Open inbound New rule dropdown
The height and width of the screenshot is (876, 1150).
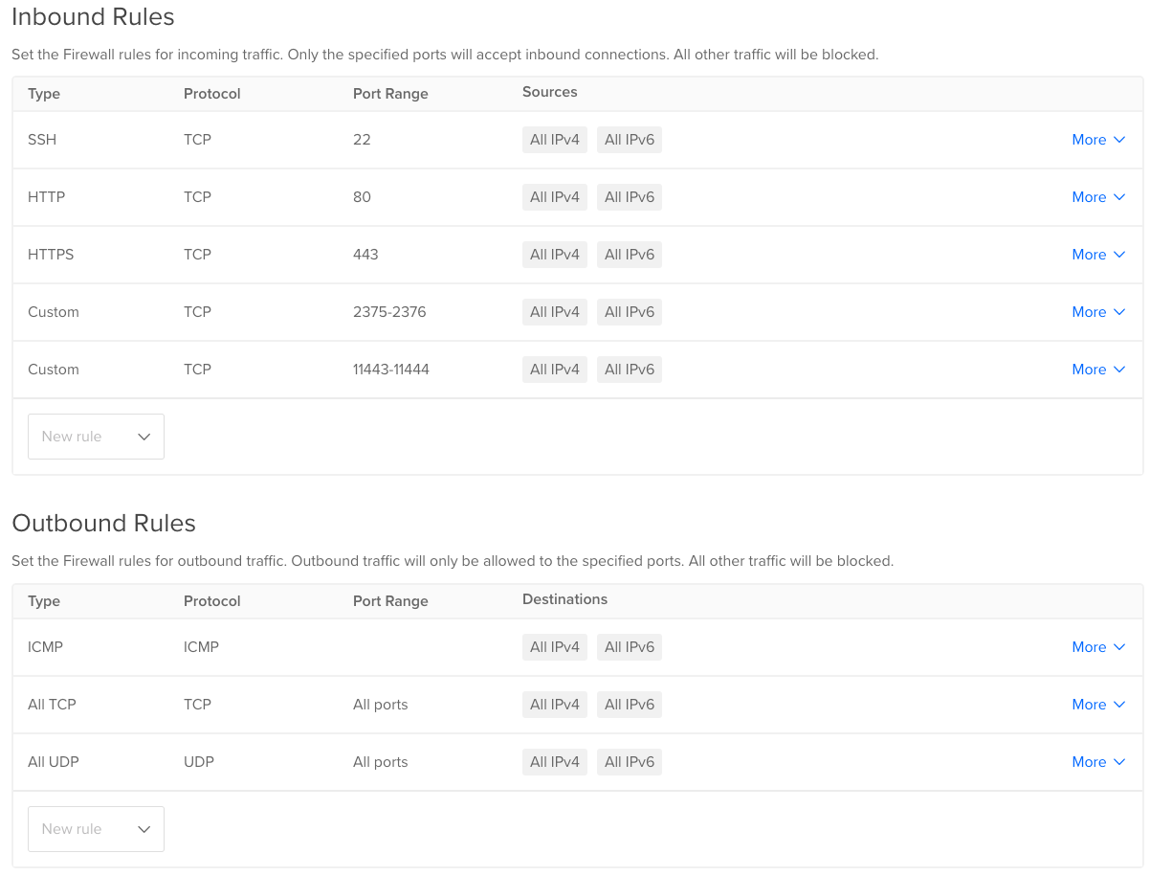click(x=96, y=437)
